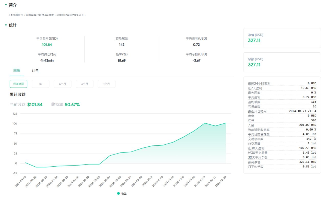Select the 杠杆 row in details
The width and height of the screenshot is (327, 198).
[x=282, y=120]
